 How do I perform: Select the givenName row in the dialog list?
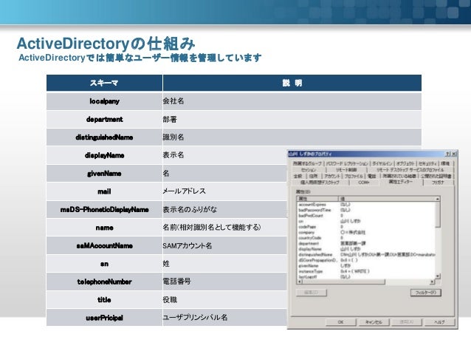[366, 265]
